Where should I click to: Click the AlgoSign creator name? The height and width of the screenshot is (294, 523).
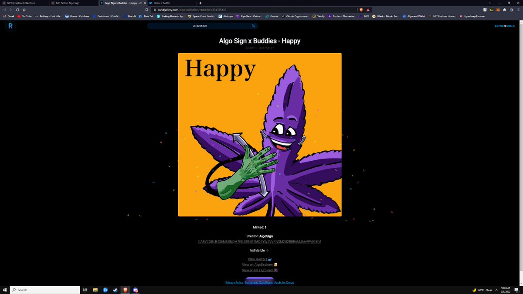click(266, 236)
